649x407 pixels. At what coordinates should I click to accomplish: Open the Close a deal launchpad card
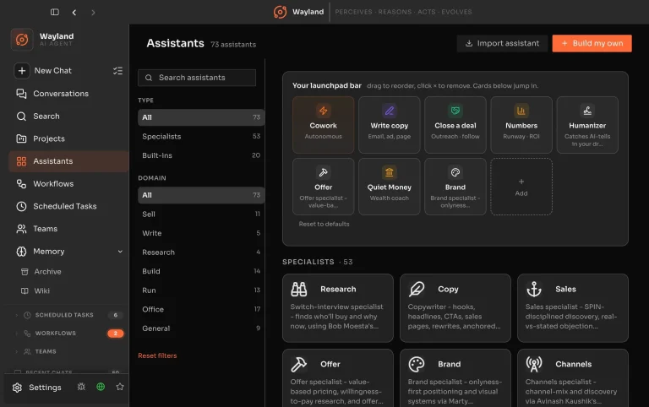pos(455,125)
